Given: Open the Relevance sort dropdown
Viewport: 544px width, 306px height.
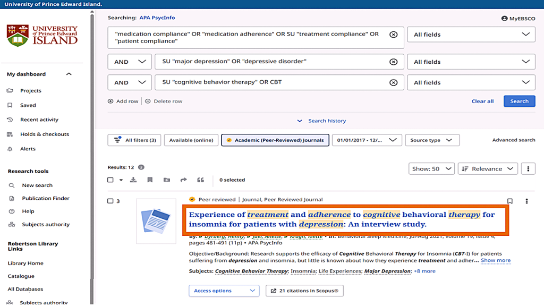Looking at the screenshot, I should [488, 169].
